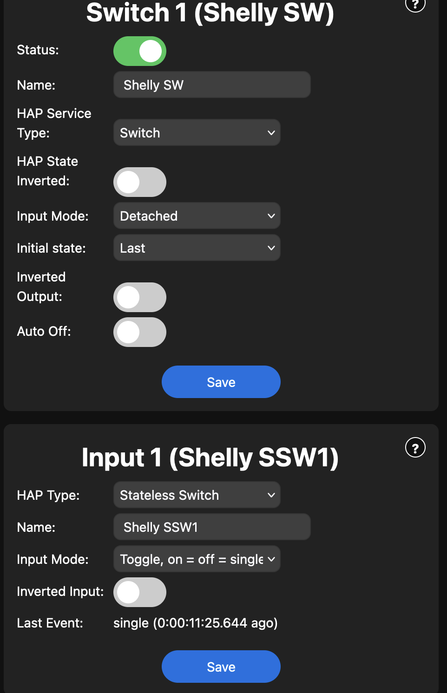Image resolution: width=447 pixels, height=693 pixels.
Task: Enable the Inverted Input toggle
Action: click(140, 592)
